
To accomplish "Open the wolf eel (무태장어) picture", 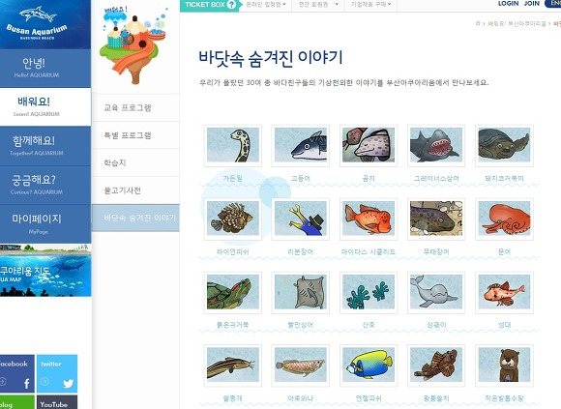I will coord(436,219).
